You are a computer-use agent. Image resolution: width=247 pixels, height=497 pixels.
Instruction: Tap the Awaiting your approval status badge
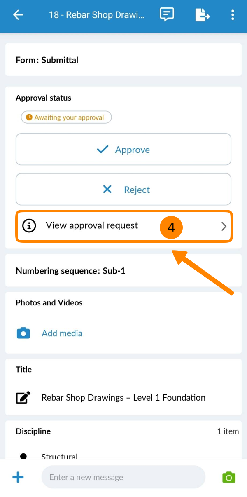point(66,117)
